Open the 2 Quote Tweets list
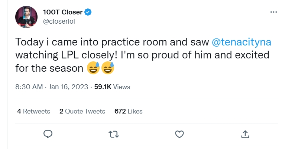Image resolution: width=285 pixels, height=149 pixels. point(82,111)
